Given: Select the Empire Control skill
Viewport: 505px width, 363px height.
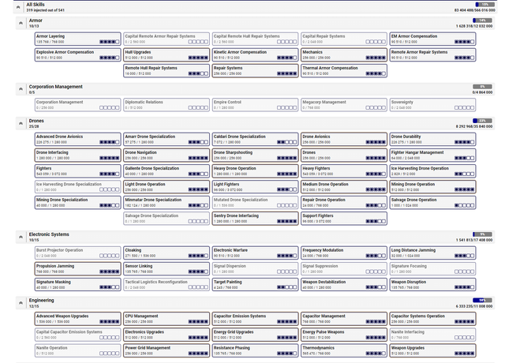Looking at the screenshot, I should click(x=256, y=105).
